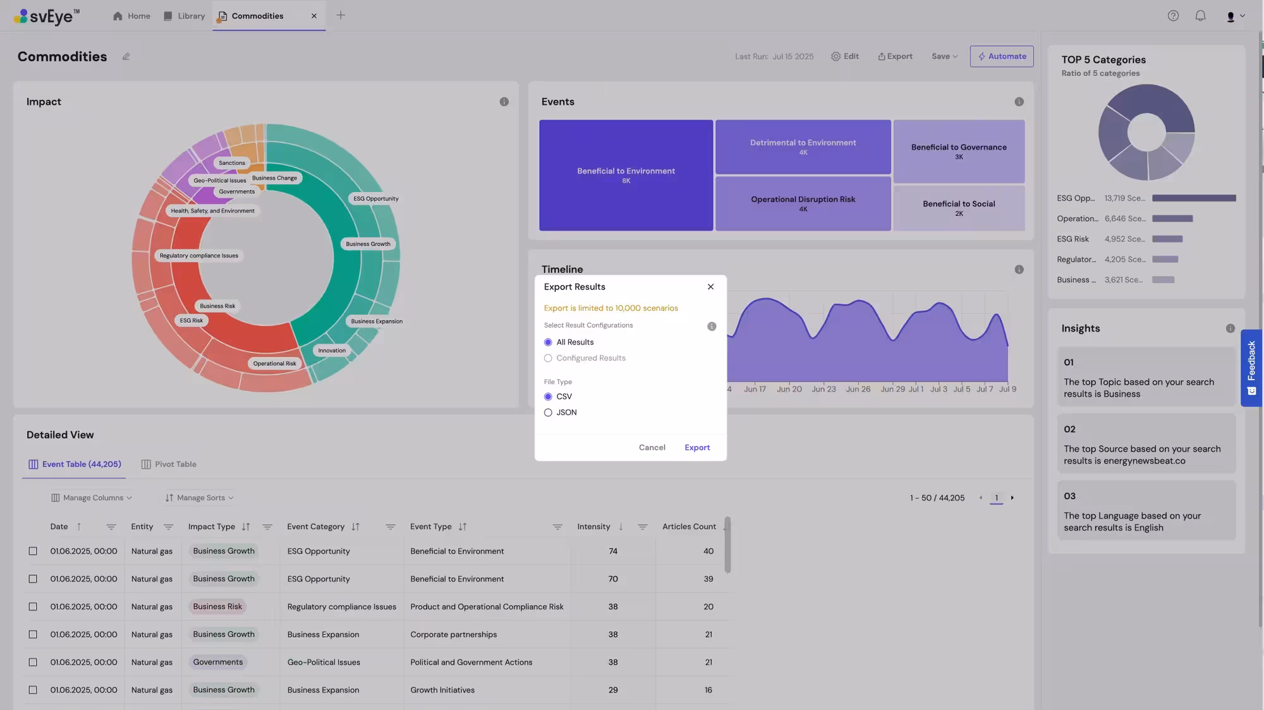Viewport: 1264px width, 710px height.
Task: Click the table vertical scrollbar
Action: click(727, 545)
